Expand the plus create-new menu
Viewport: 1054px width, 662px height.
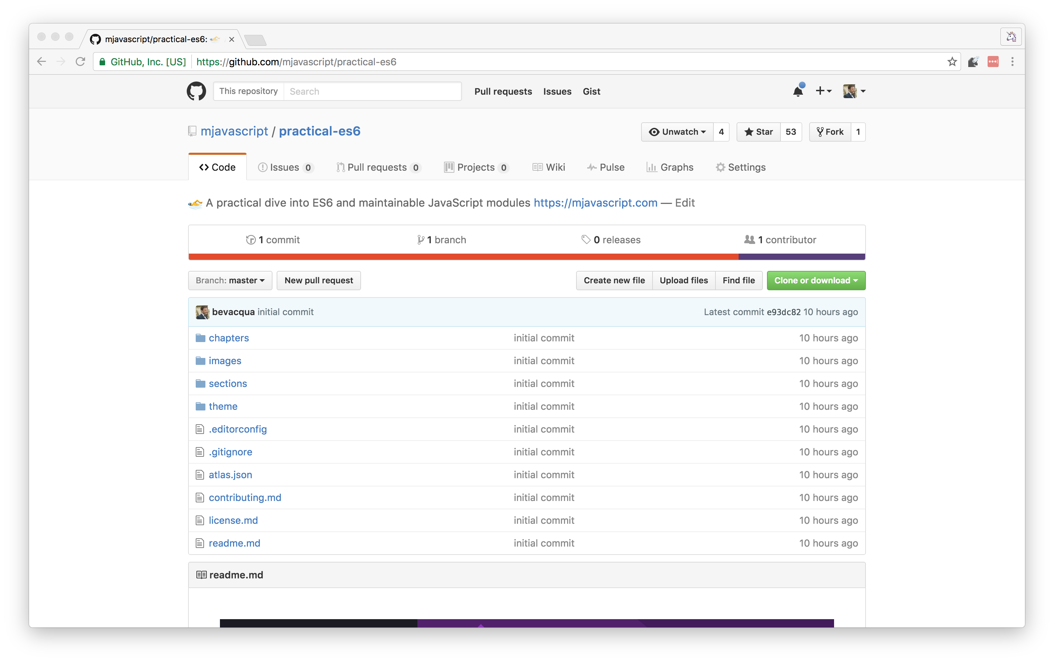click(823, 91)
